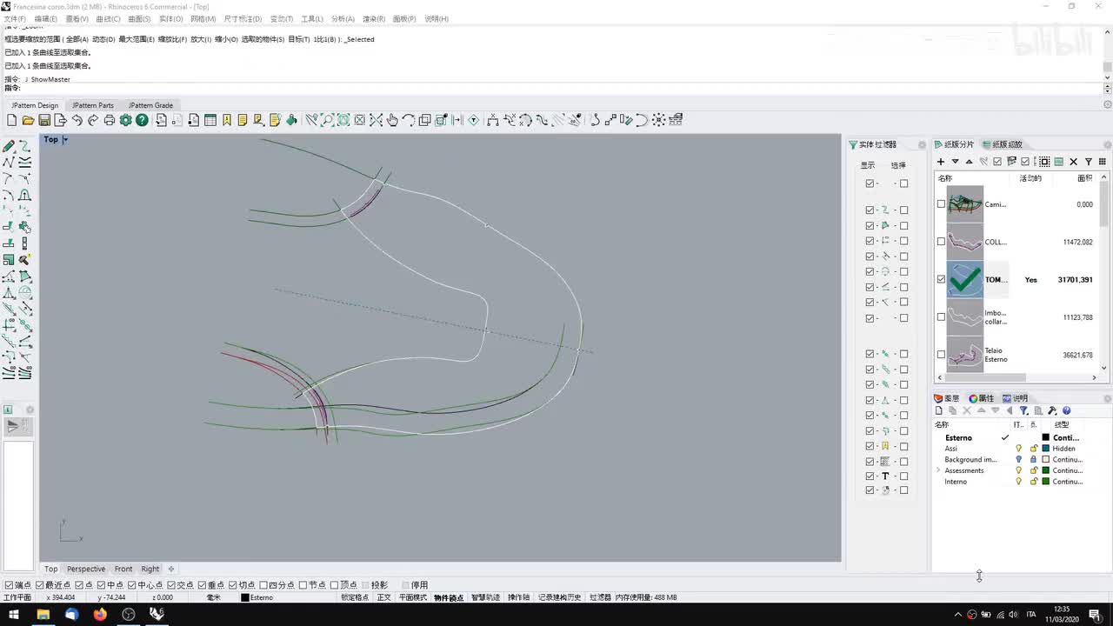Screen dimensions: 1113x626
Task: Click the plus Add icon in pattern panel
Action: (x=941, y=162)
